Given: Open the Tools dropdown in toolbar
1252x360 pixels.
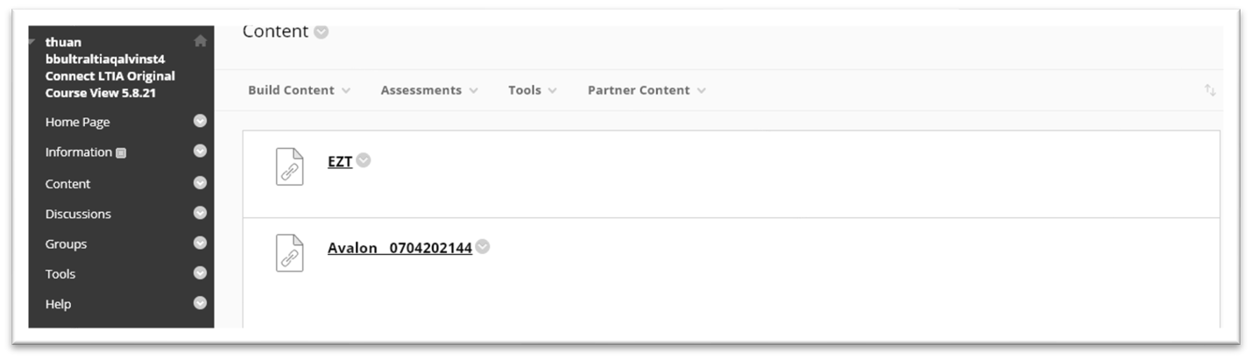Looking at the screenshot, I should click(x=532, y=90).
